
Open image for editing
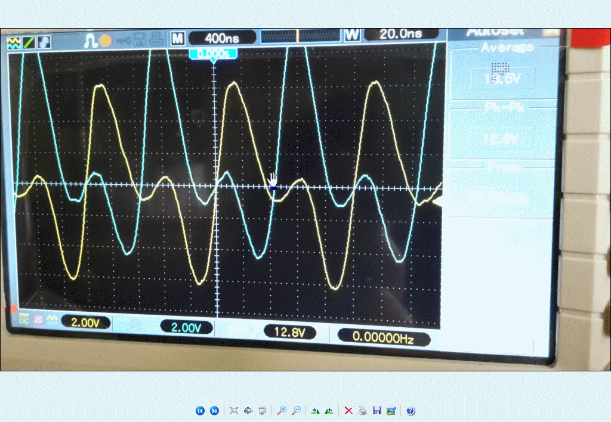(x=391, y=411)
